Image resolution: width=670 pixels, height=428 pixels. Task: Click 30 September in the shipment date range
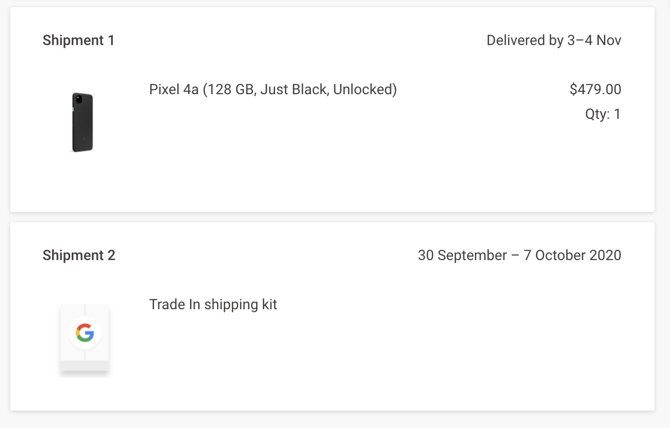463,255
